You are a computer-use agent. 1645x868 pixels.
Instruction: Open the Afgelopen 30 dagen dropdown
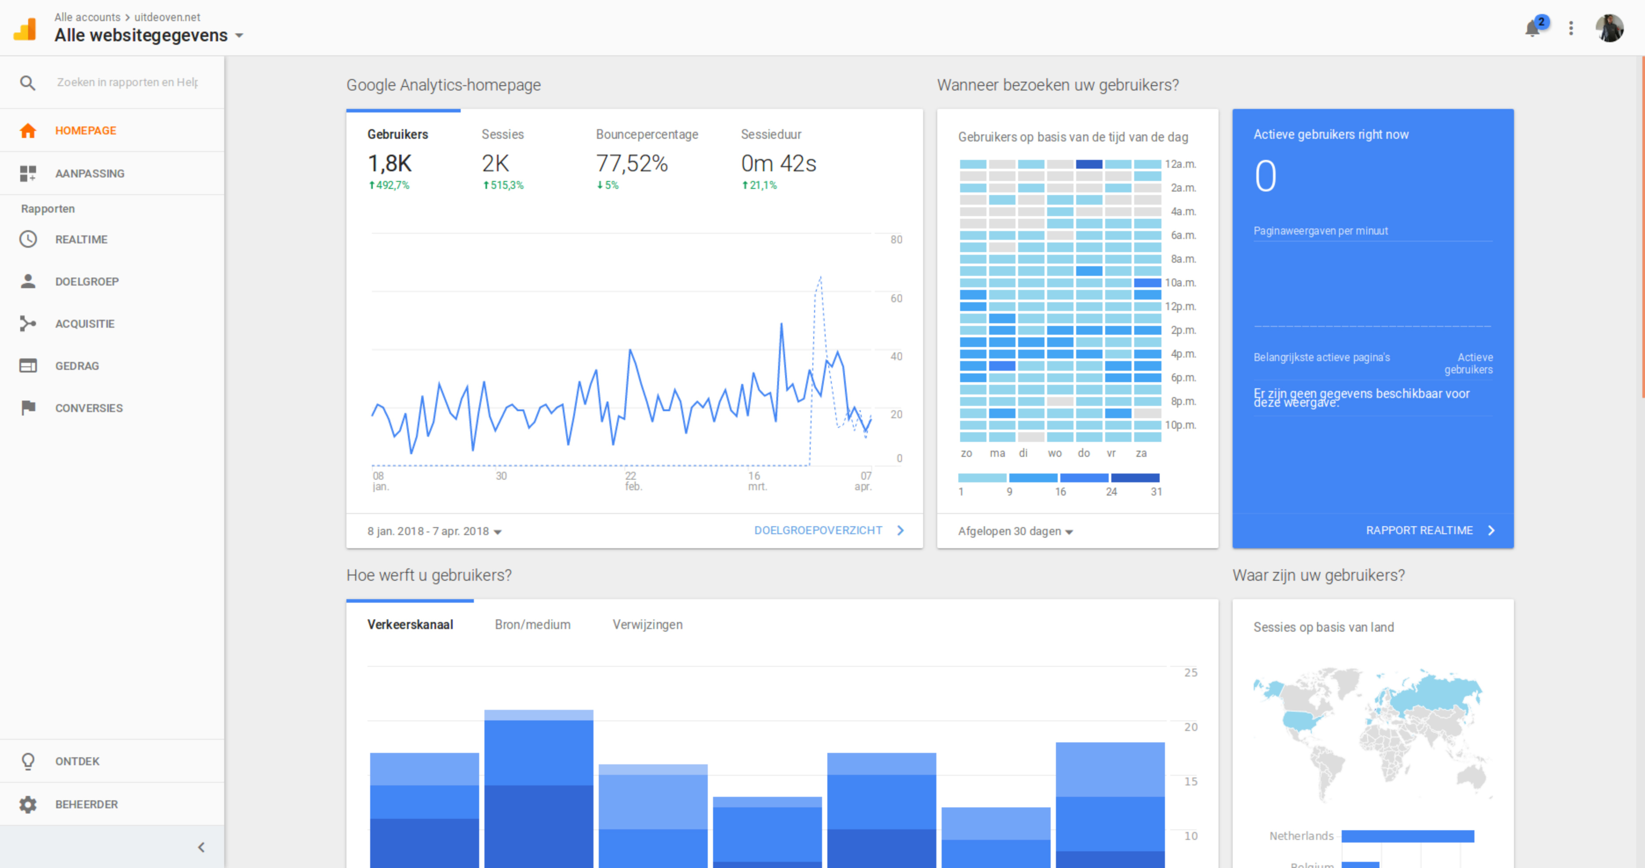click(1015, 531)
